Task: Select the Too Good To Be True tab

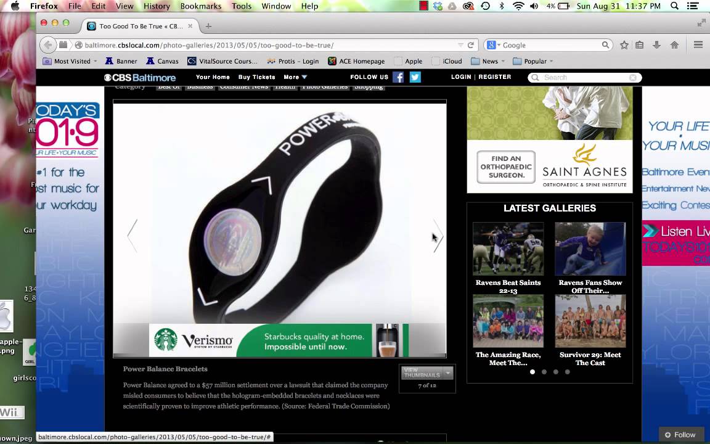Action: coord(140,26)
